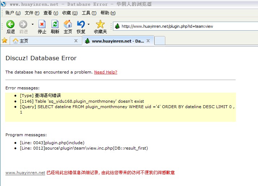
Task: Go to Home (主页) toolbar icon
Action: point(68,24)
